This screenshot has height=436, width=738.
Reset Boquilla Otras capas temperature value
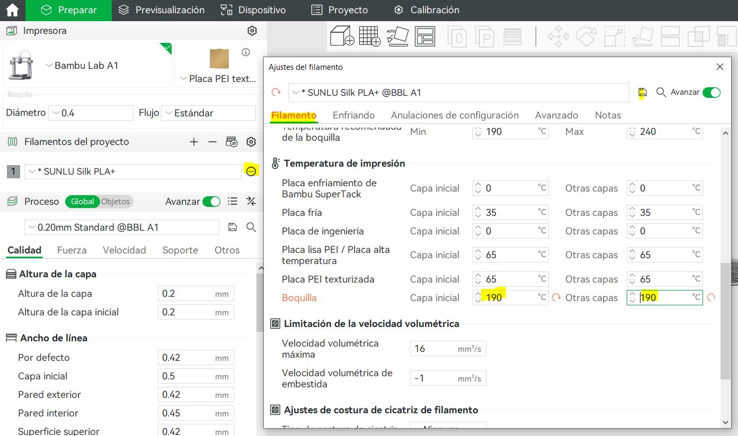coord(711,298)
